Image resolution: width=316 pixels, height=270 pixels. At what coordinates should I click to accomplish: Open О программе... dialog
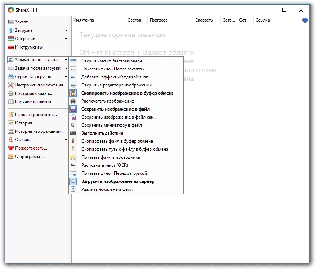tap(38, 157)
